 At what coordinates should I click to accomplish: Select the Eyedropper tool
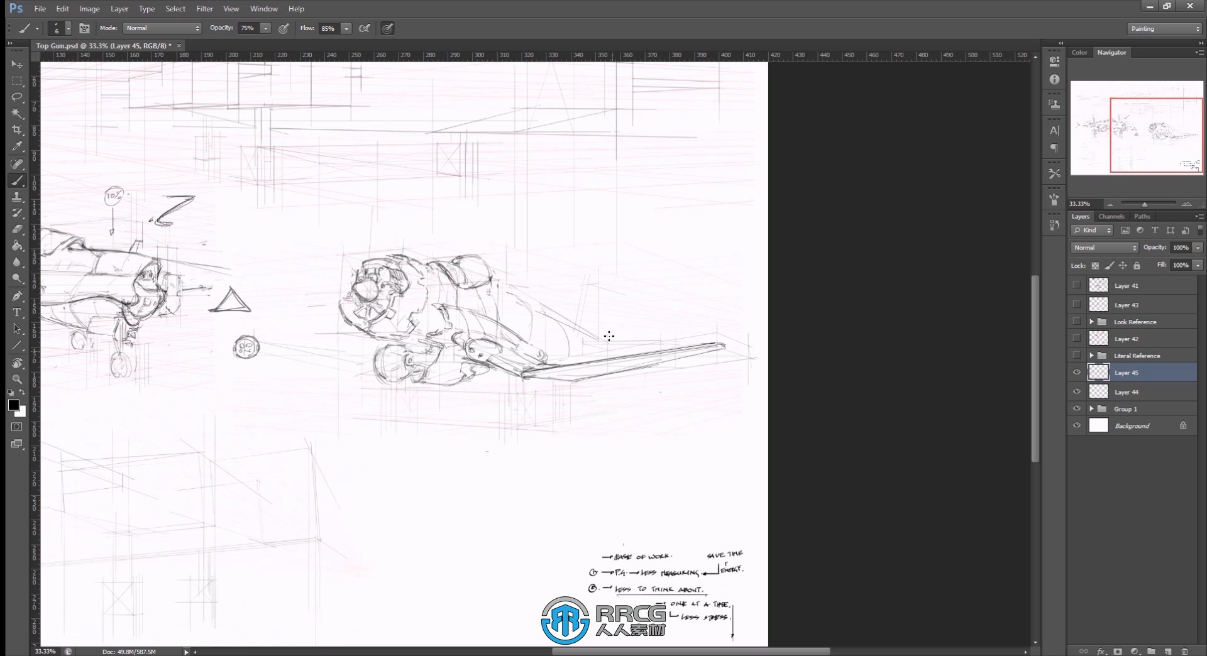tap(17, 146)
